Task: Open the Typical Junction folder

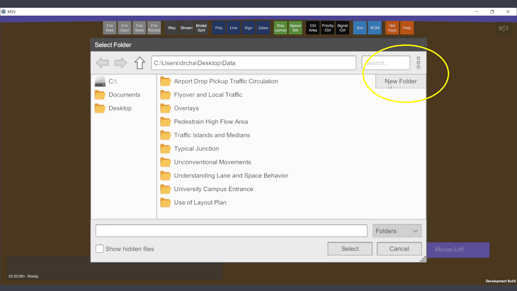Action: coord(196,149)
